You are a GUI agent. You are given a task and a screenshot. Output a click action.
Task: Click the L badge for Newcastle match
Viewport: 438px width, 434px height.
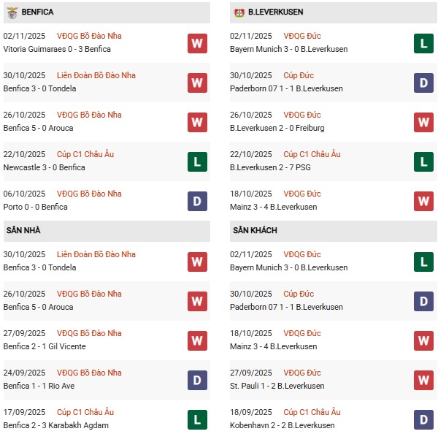(x=197, y=161)
